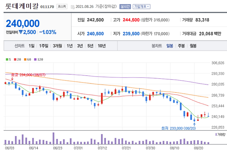Click the 226,853 price axis label
Screen dimensions: 227x152
click(218, 127)
